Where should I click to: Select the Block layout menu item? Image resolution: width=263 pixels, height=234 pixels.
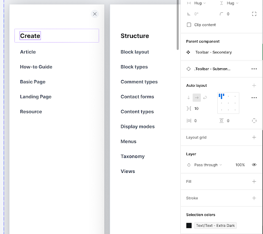[135, 52]
